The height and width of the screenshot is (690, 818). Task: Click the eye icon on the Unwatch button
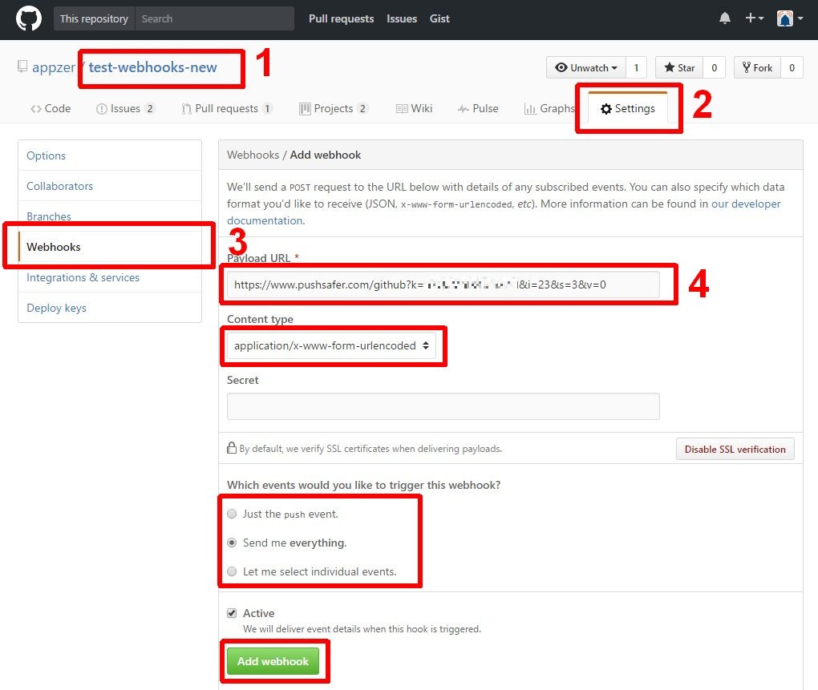click(561, 68)
